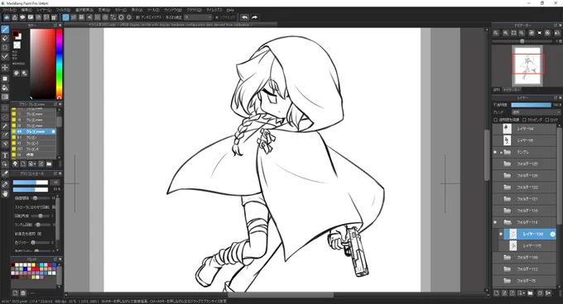This screenshot has height=304, width=563.
Task: Expand the フォルダー125 folder icon
Action: [507, 164]
